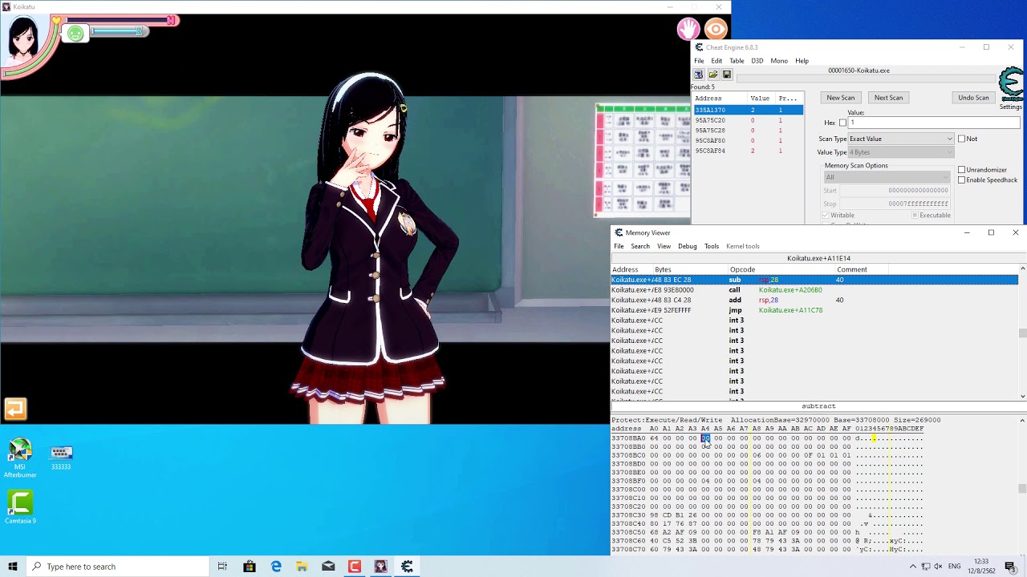
Task: Open the memory region All dropdown
Action: (887, 177)
